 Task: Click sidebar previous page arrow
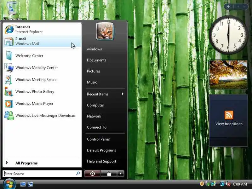pos(238,7)
